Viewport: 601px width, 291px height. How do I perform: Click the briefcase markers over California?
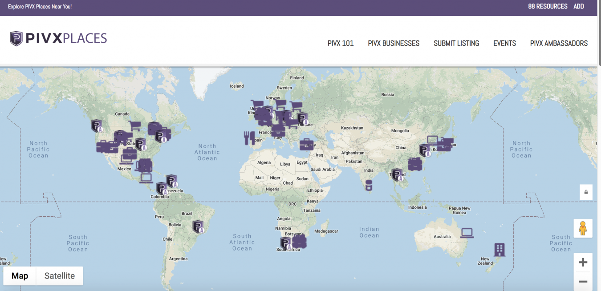[x=107, y=146]
